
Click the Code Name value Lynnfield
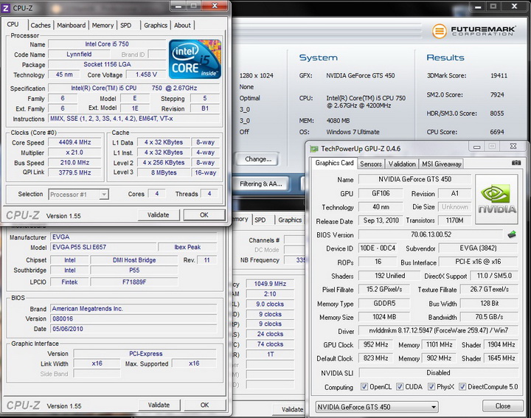click(x=79, y=54)
